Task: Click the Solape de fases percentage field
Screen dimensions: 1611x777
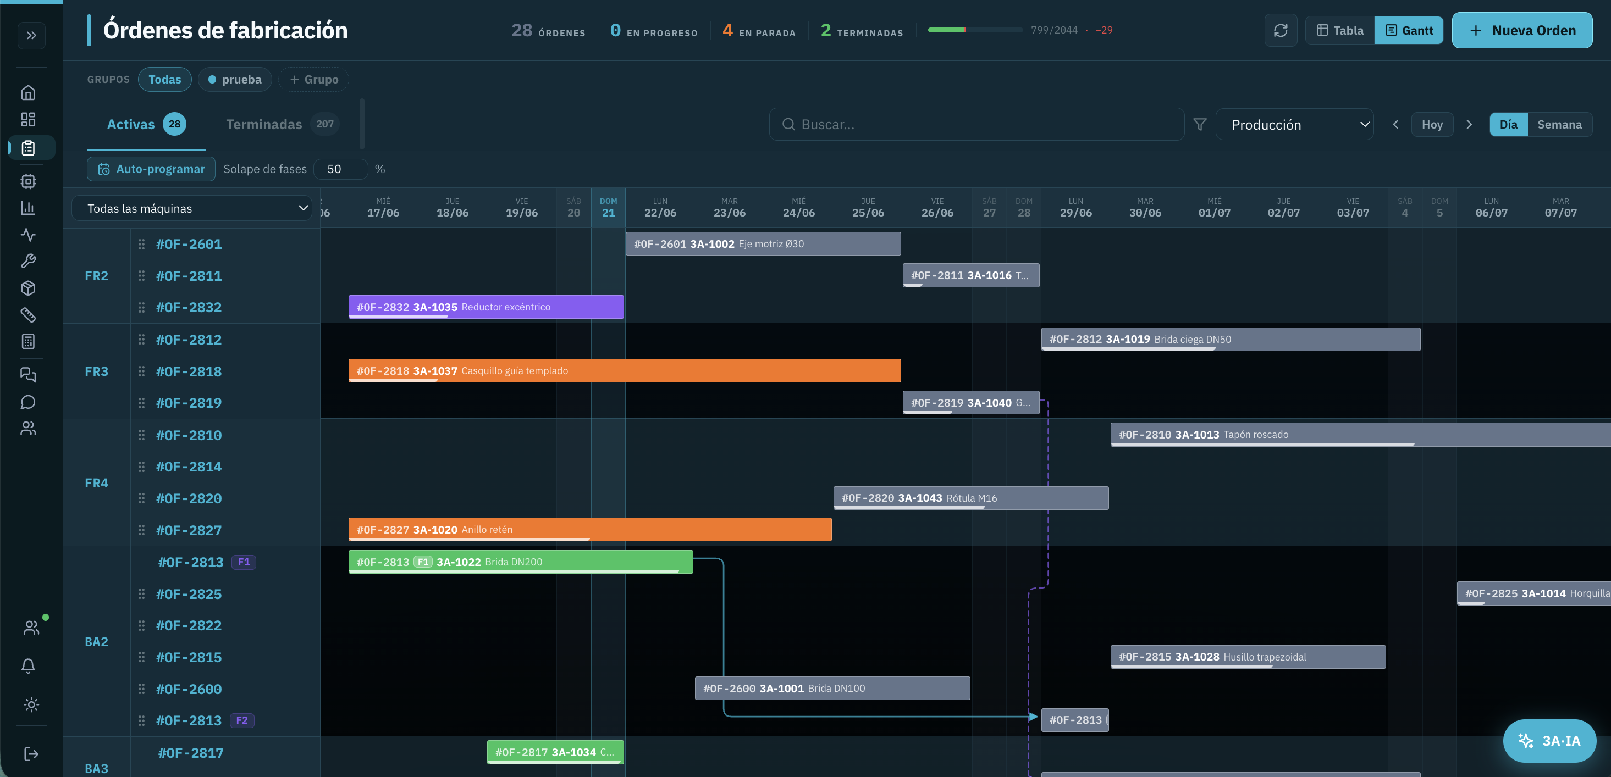Action: 340,169
